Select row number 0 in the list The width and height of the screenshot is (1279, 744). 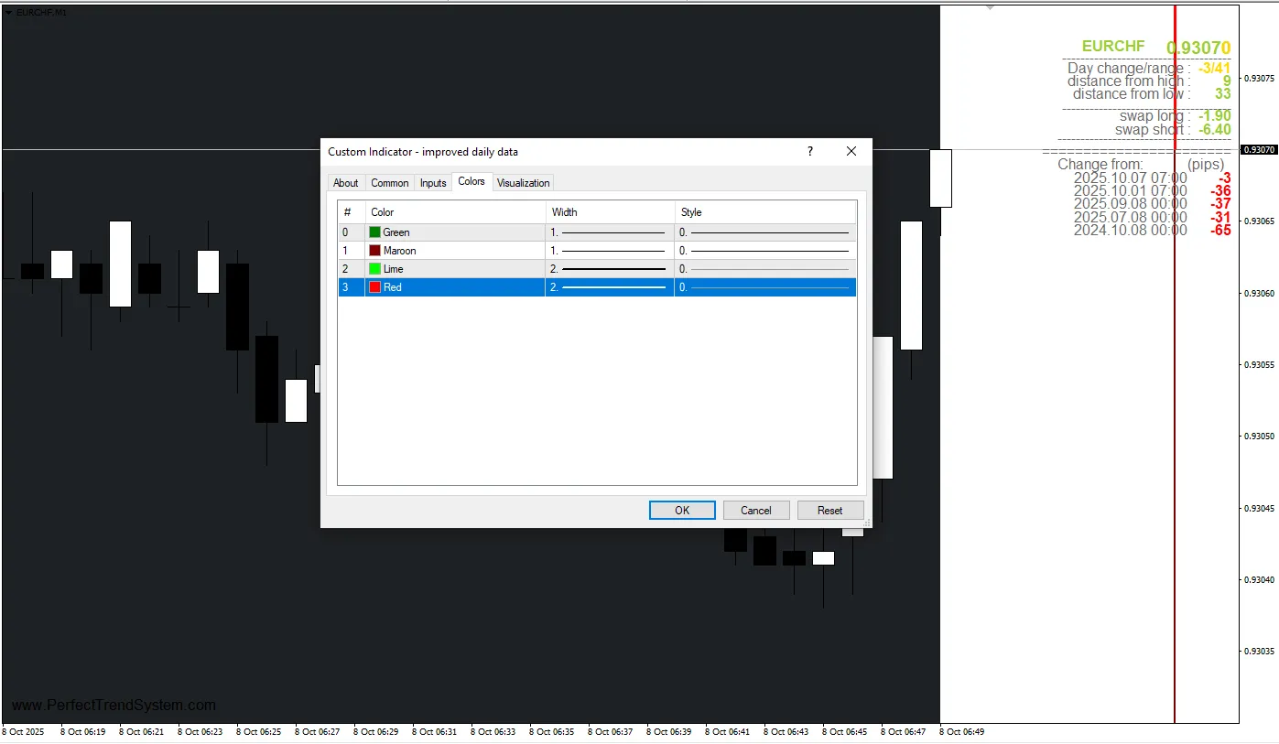[x=345, y=232]
